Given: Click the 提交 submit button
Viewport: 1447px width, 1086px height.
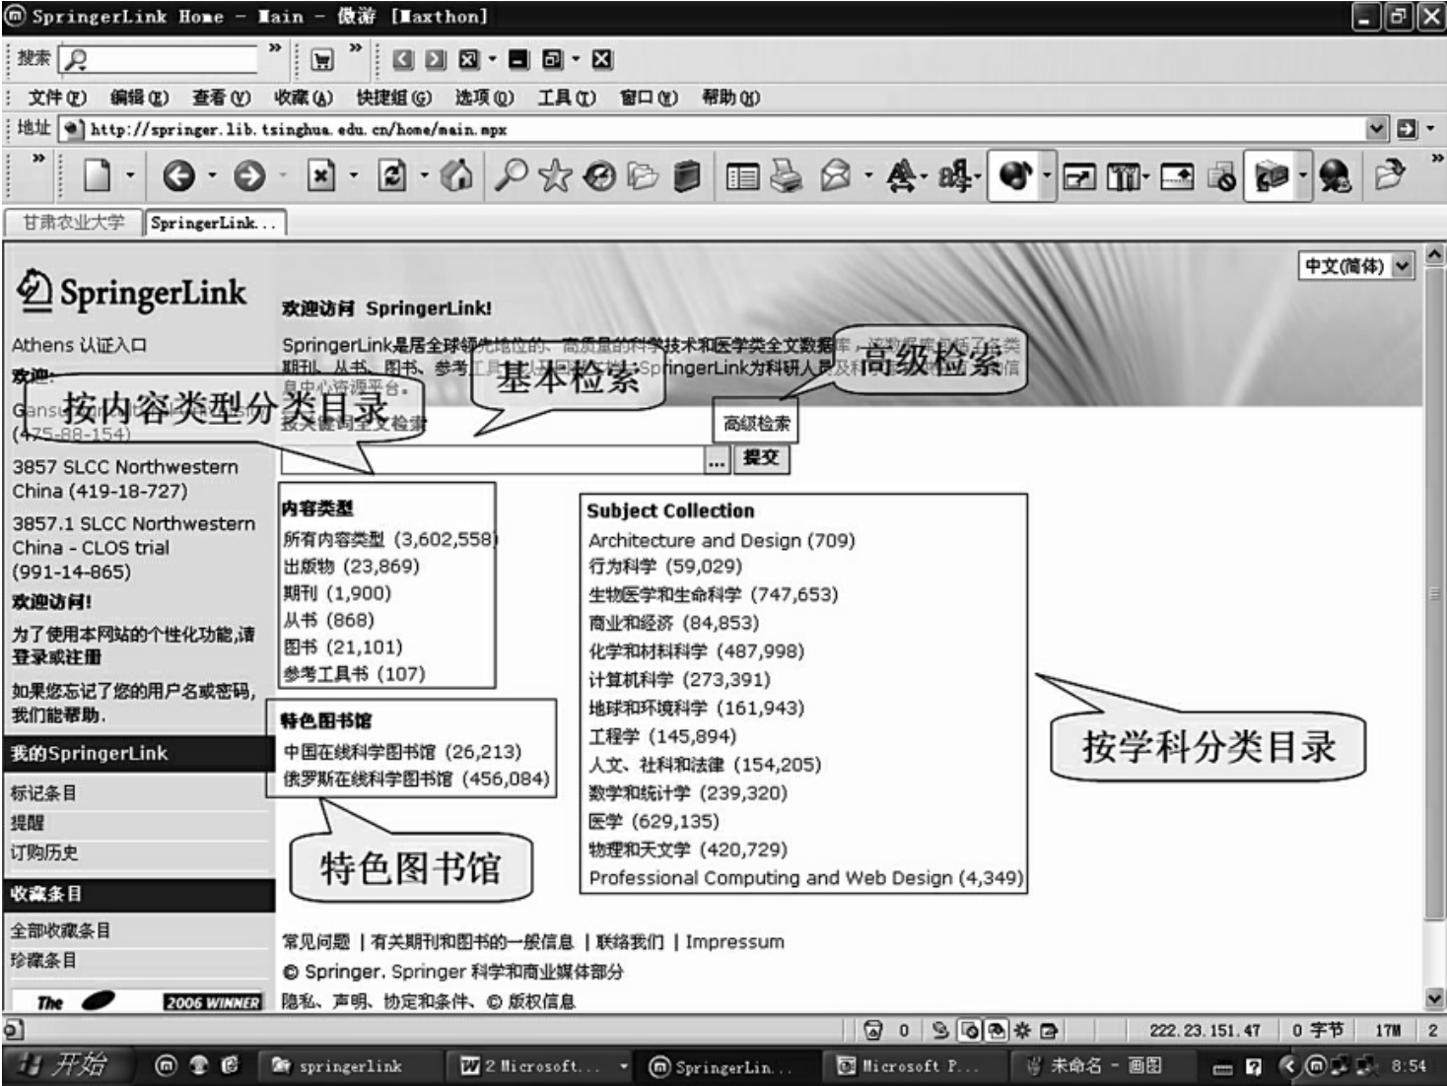Looking at the screenshot, I should (x=760, y=457).
